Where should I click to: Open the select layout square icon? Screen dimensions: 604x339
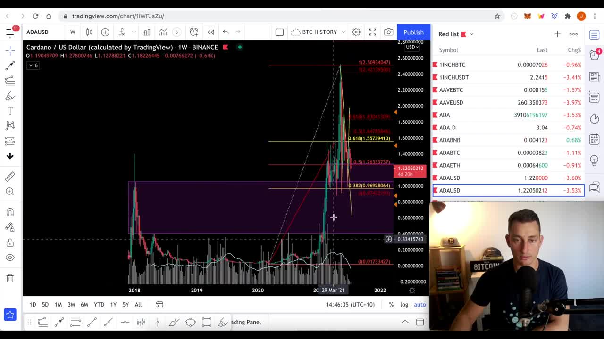click(x=279, y=32)
